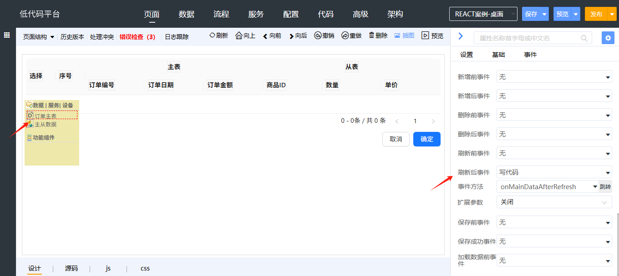Image resolution: width=619 pixels, height=276 pixels.
Task: Switch to the 基础 property tab
Action: point(498,55)
